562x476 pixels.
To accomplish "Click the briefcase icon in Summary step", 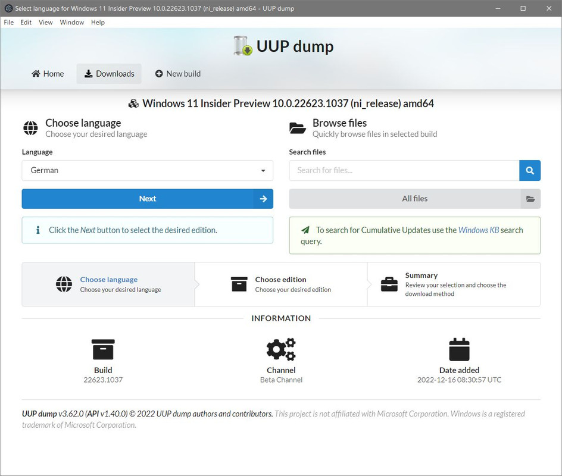I will click(x=389, y=284).
